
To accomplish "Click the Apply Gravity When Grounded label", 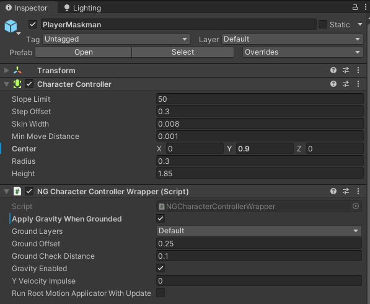I will (x=67, y=219).
